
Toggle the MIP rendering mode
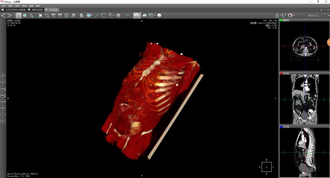point(127,16)
